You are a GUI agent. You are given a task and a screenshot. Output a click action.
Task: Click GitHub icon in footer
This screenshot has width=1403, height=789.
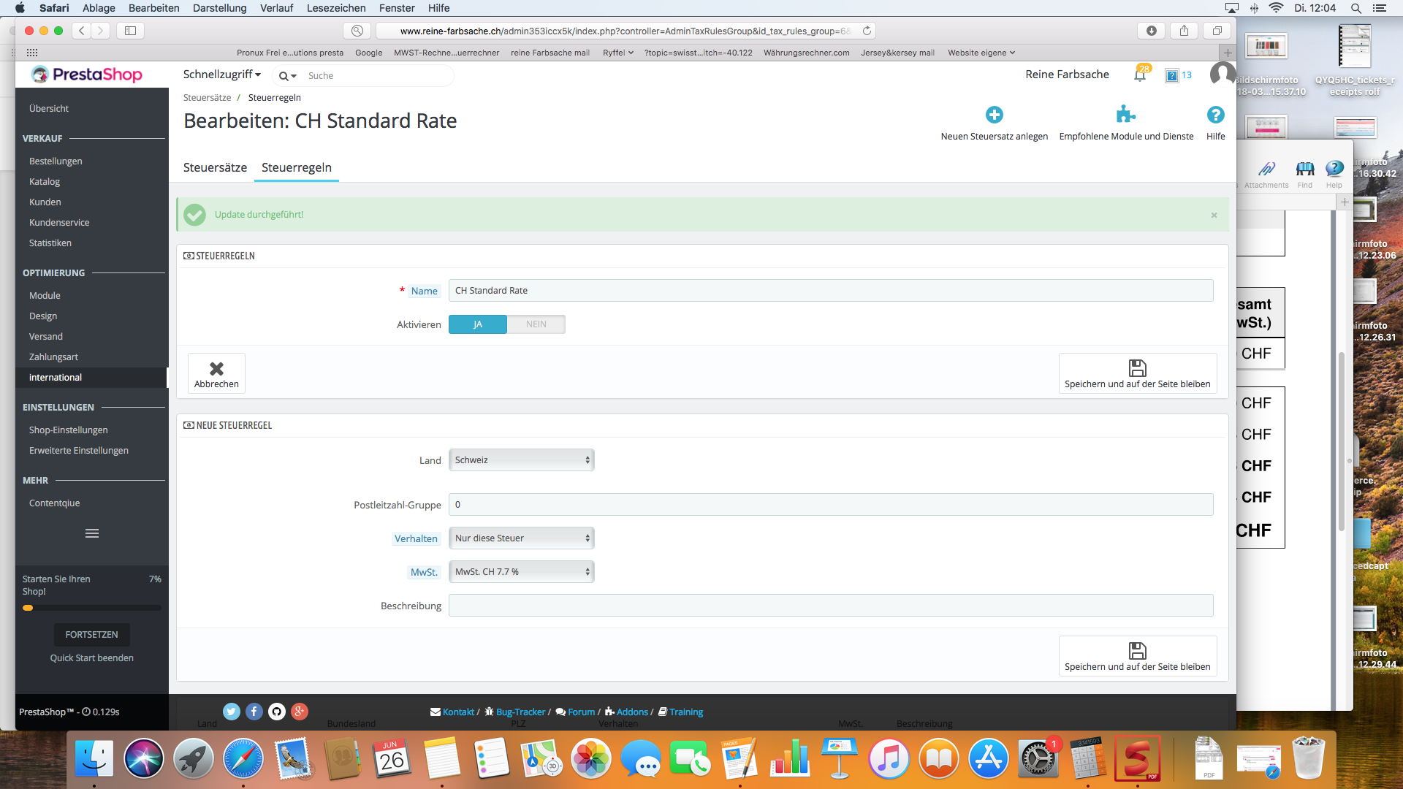click(x=277, y=712)
